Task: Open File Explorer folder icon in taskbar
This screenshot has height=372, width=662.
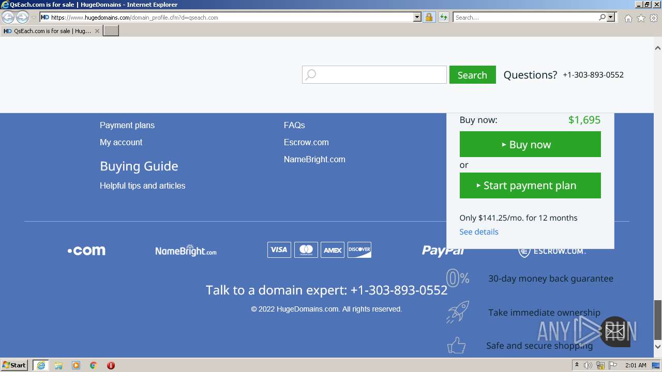Action: (58, 365)
